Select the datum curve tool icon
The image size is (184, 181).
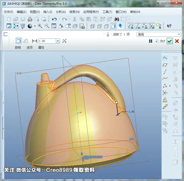[165, 79]
